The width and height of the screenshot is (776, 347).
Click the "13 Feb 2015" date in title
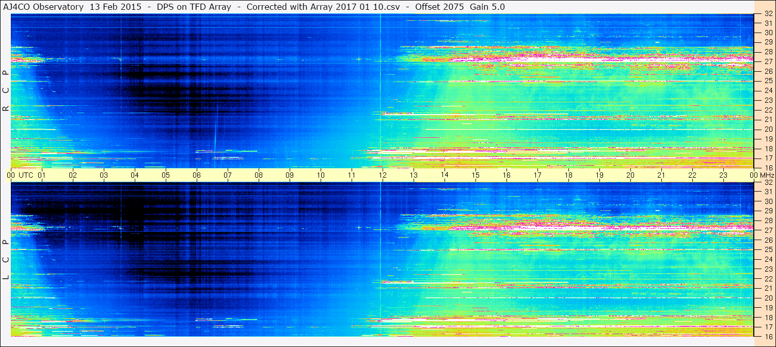click(117, 7)
